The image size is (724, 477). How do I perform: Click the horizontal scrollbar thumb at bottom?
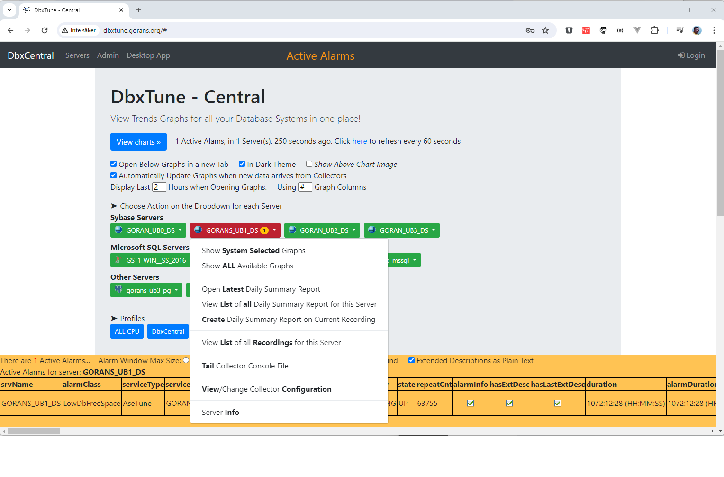(34, 431)
